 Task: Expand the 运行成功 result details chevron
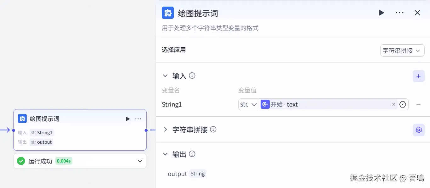(x=140, y=161)
